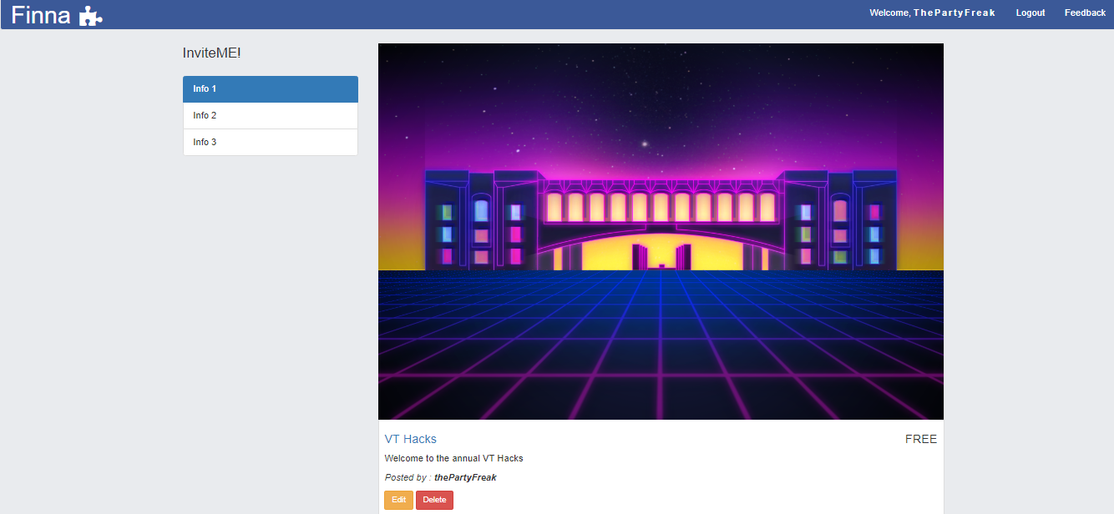Screen dimensions: 1114x514
Task: Click the InviteME! heading
Action: tap(211, 53)
